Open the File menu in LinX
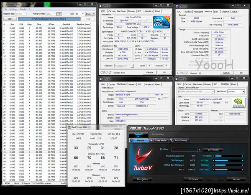Viewport: 251px width, 195px height. click(x=5, y=9)
